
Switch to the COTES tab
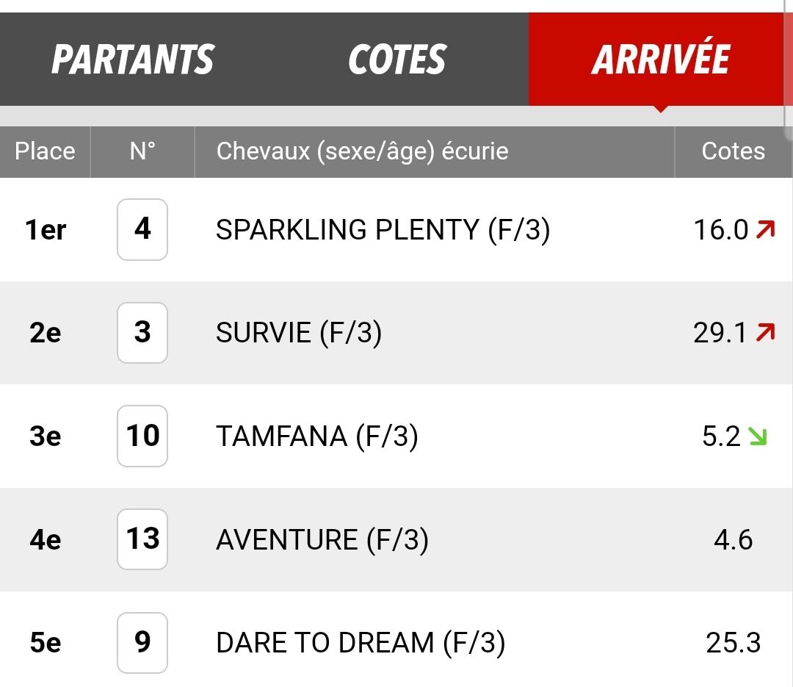(x=397, y=60)
